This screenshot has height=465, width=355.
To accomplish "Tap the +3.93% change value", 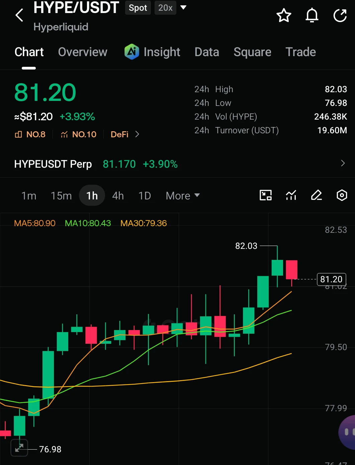I will [77, 117].
